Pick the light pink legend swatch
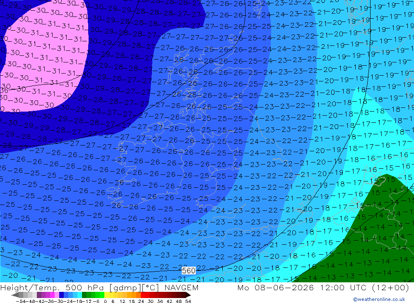This screenshot has height=303, width=414. click(x=57, y=295)
